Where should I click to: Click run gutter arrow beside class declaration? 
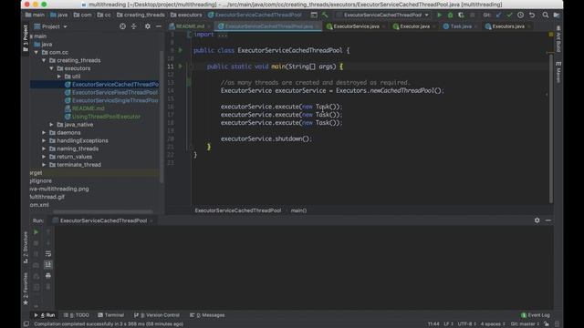(x=181, y=50)
